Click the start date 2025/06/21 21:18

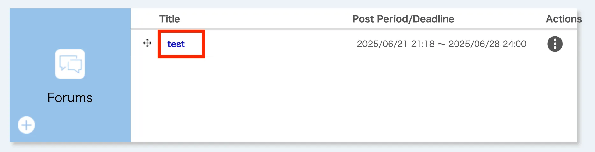click(395, 44)
